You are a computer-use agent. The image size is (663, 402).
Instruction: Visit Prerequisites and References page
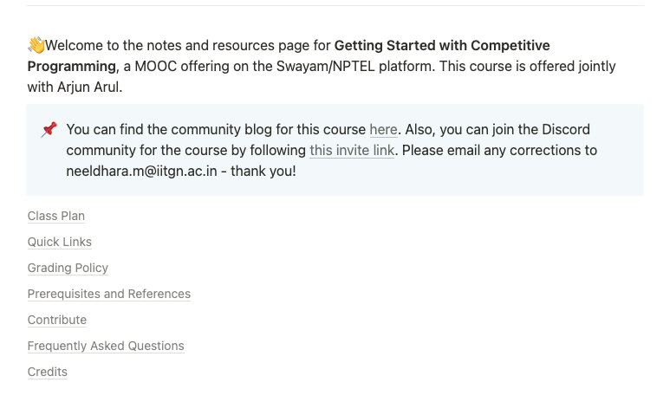pyautogui.click(x=109, y=294)
